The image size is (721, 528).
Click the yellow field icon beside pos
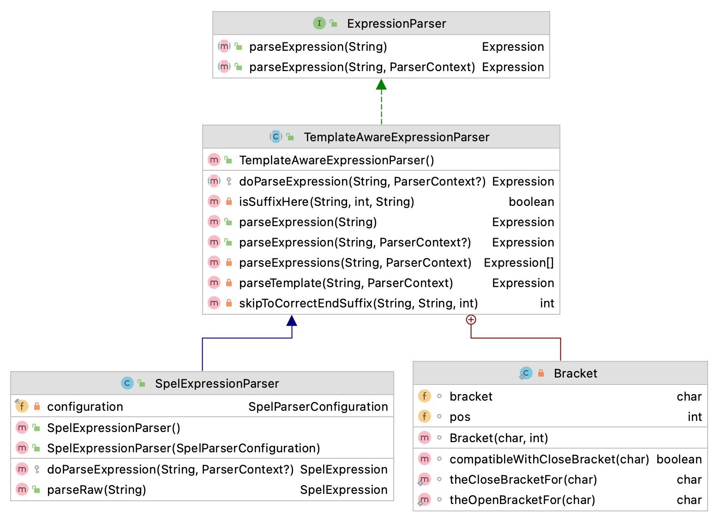424,416
